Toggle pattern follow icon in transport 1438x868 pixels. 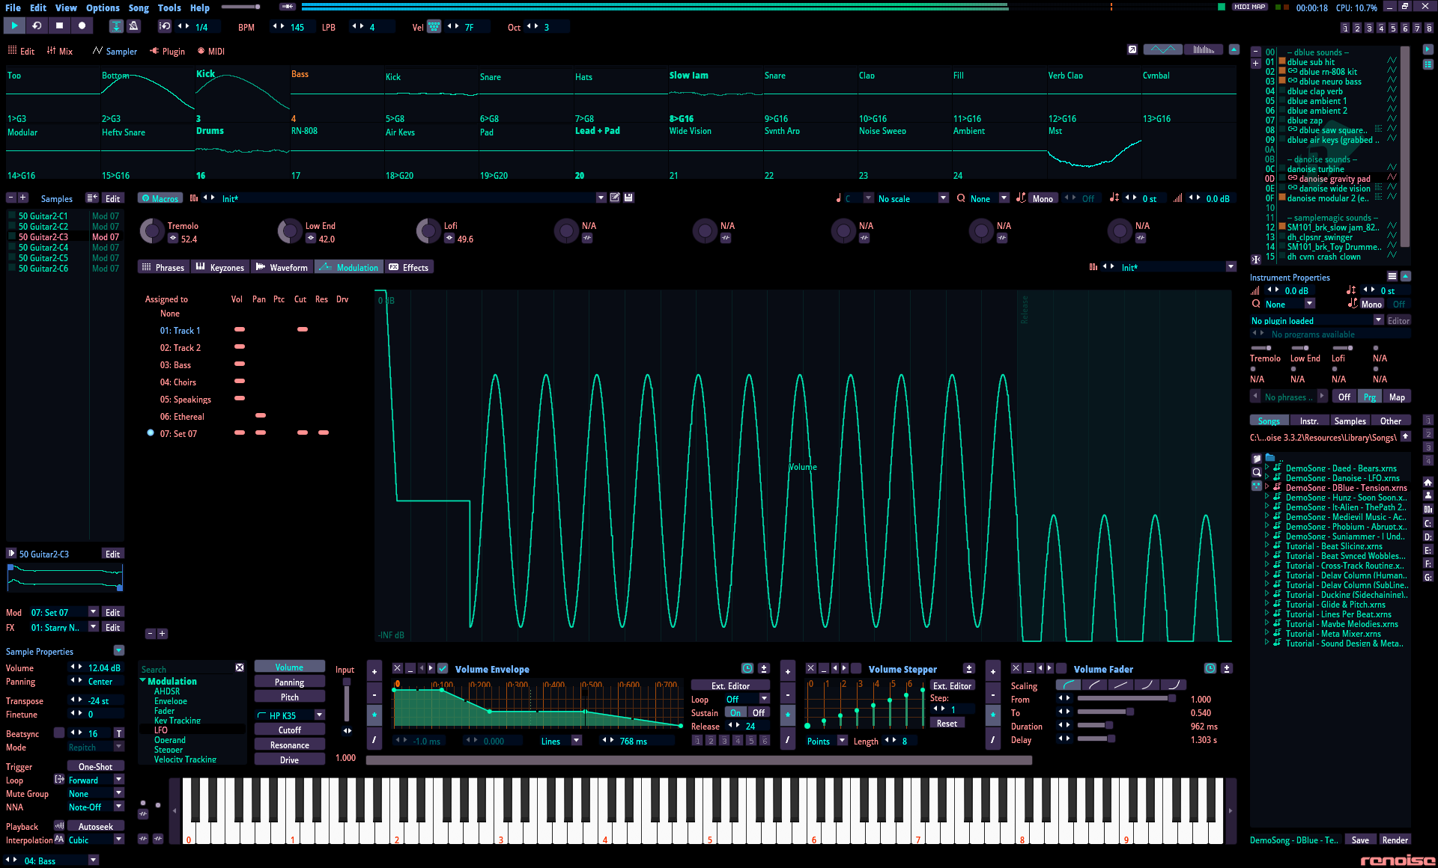116,26
